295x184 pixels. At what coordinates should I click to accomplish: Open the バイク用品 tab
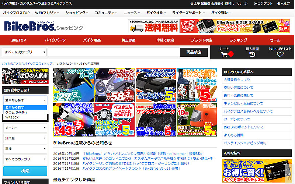92,40
